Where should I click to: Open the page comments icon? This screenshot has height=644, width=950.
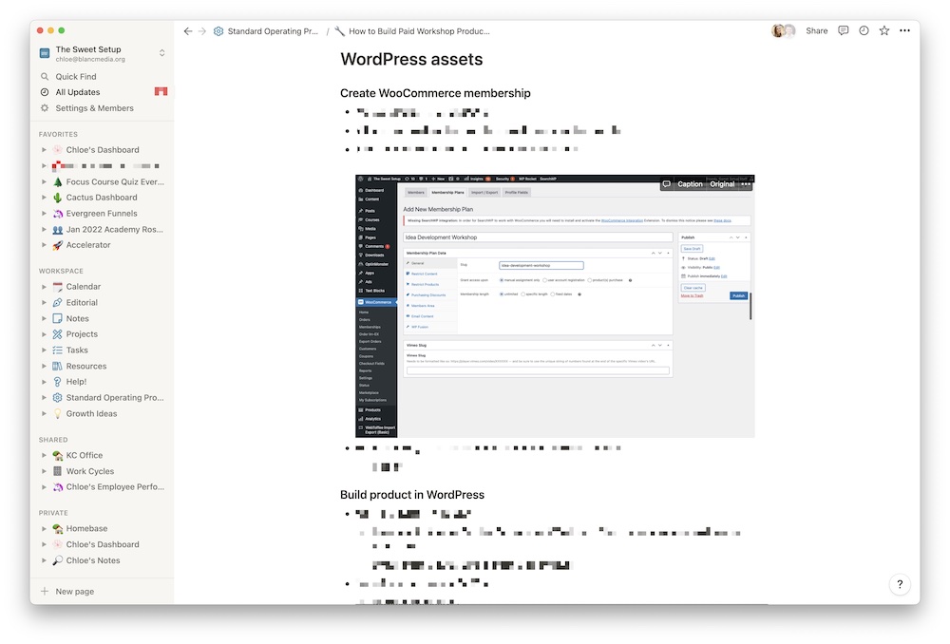(843, 31)
